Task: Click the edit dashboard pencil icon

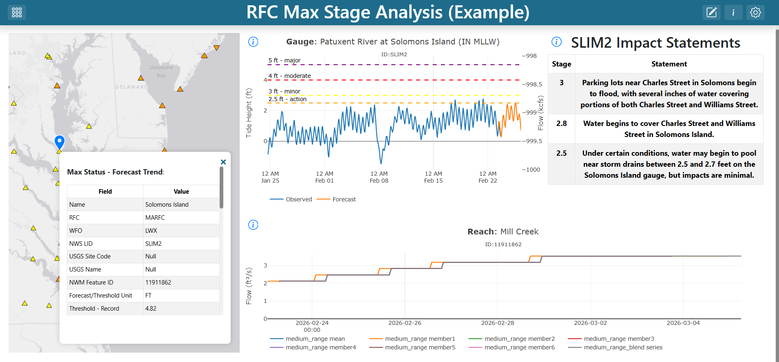Action: (711, 12)
